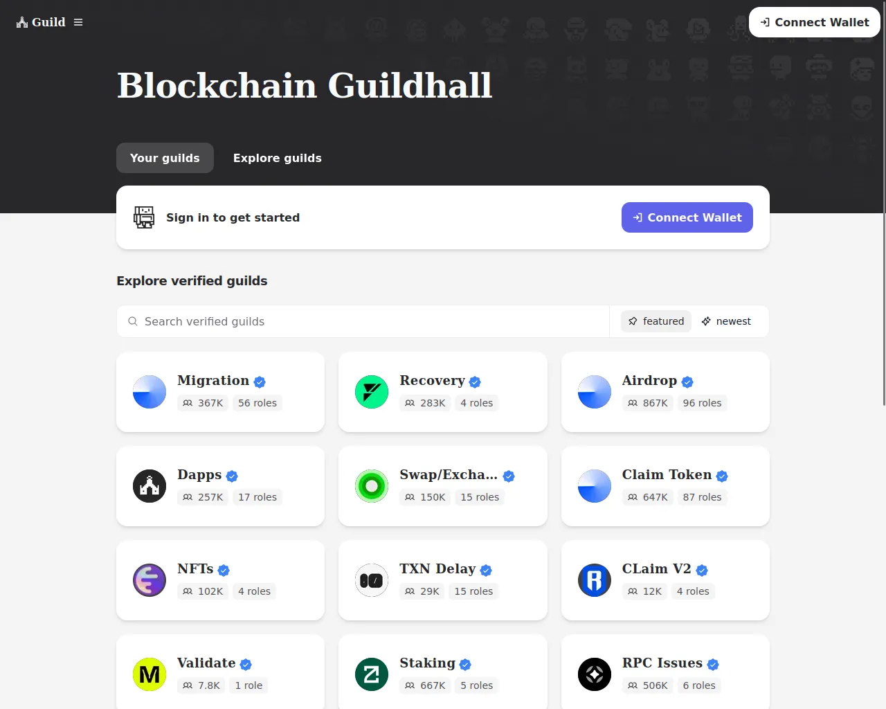
Task: Click the RPC Issues black logo
Action: coord(595,674)
